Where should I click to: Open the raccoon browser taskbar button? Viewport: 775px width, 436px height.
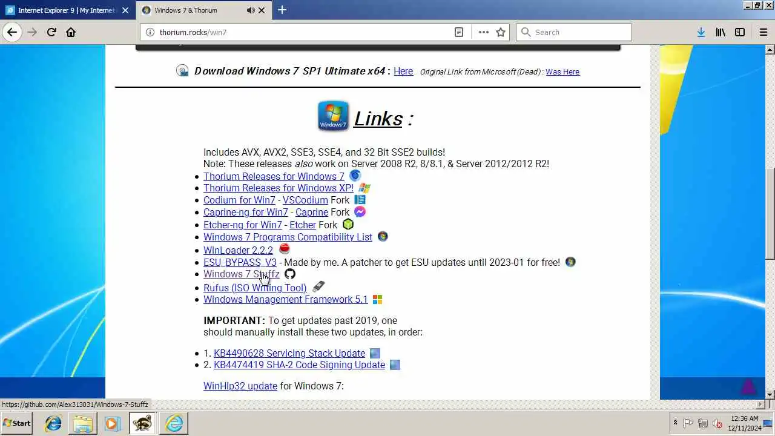pyautogui.click(x=142, y=423)
